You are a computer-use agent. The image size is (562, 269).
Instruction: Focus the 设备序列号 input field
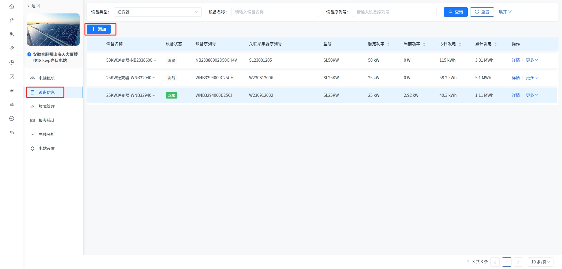(395, 12)
